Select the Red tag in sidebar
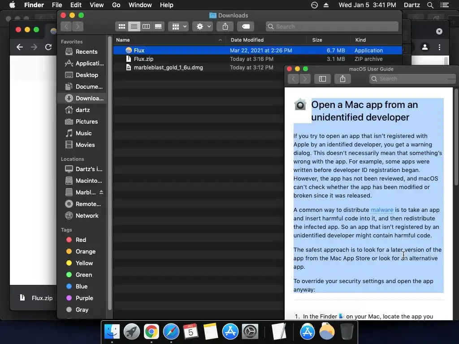The width and height of the screenshot is (459, 344). pos(82,240)
